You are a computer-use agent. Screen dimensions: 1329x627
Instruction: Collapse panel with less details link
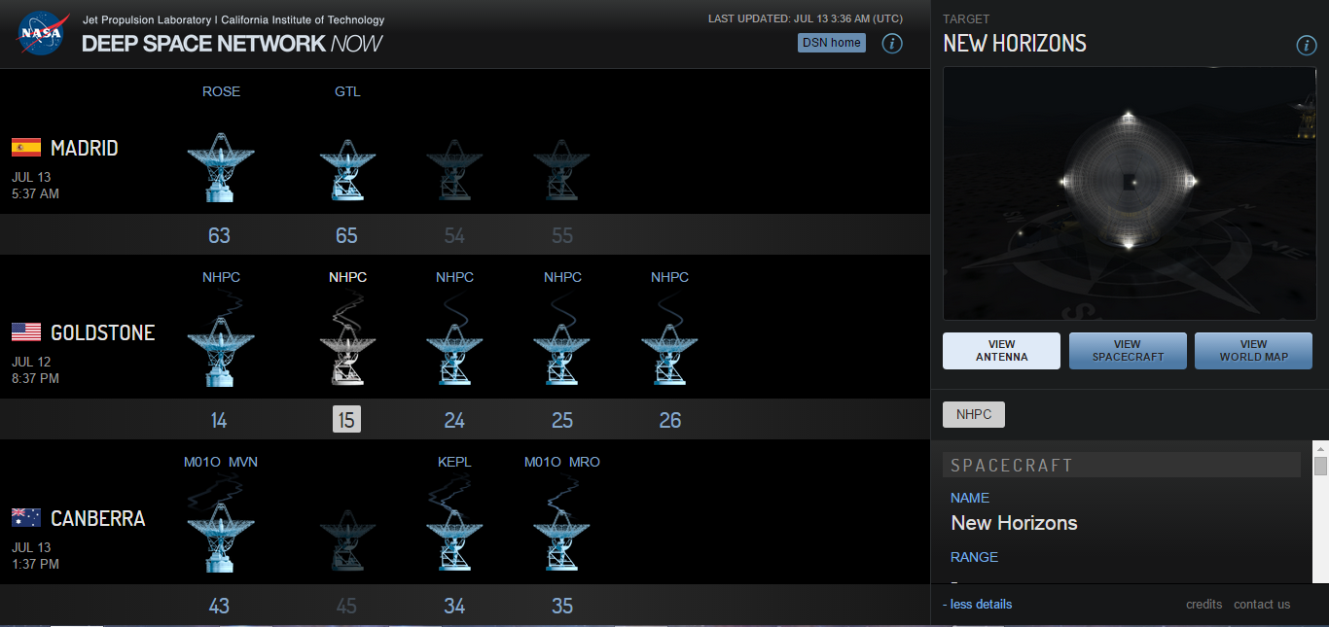[978, 605]
